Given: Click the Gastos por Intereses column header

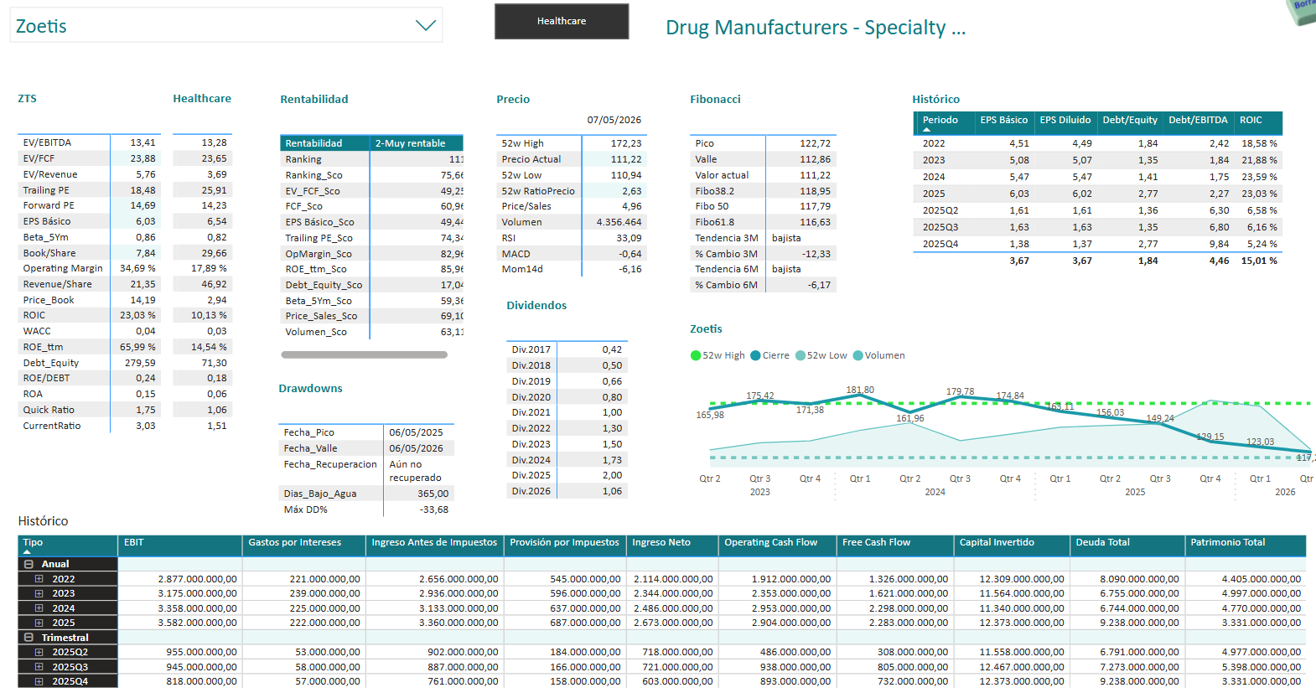Looking at the screenshot, I should point(304,545).
